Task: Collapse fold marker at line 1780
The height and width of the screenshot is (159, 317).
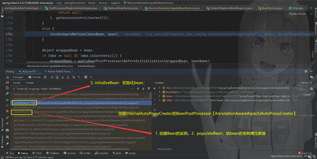Action: (x=25, y=29)
